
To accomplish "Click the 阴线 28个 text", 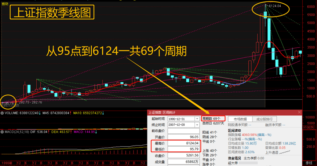I will pyautogui.click(x=209, y=137).
